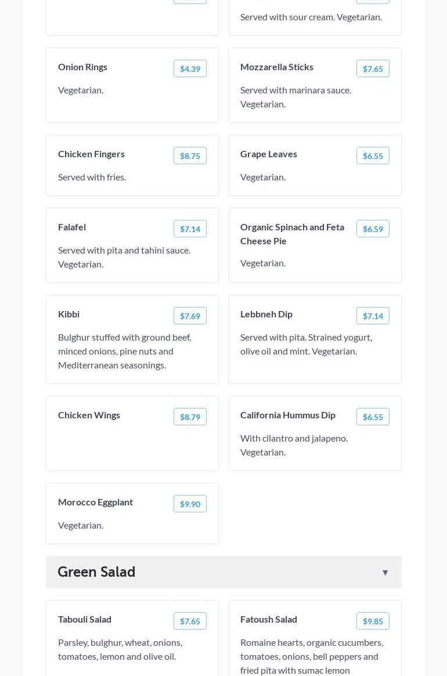Collapse the Green Salad section arrow

385,573
